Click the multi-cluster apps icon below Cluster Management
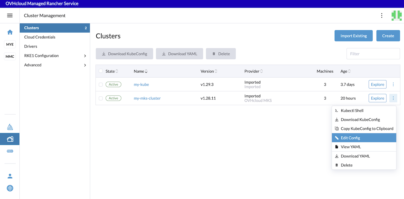 10,151
